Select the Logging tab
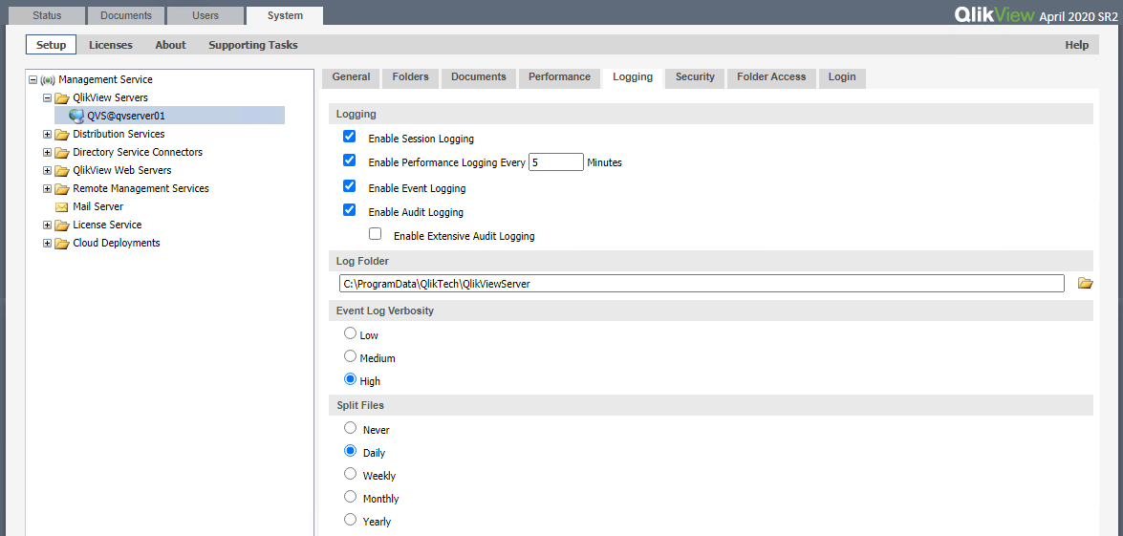 633,77
